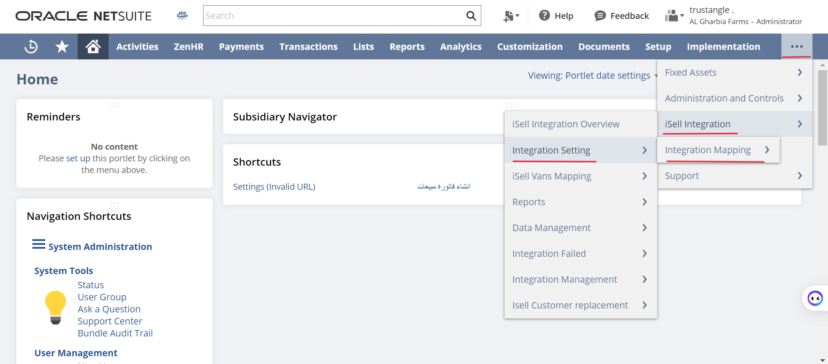
Task: Grab the Navigation Shortcuts portlet drag handle
Action: [114, 204]
